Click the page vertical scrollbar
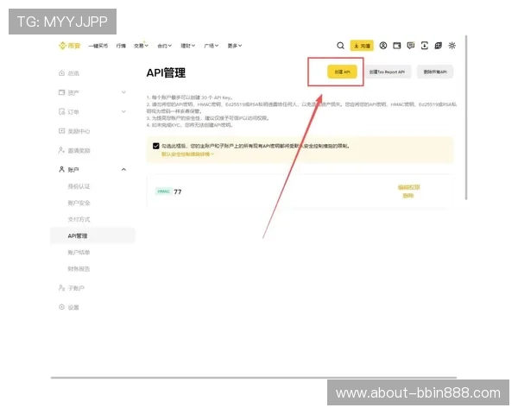 tap(466, 117)
